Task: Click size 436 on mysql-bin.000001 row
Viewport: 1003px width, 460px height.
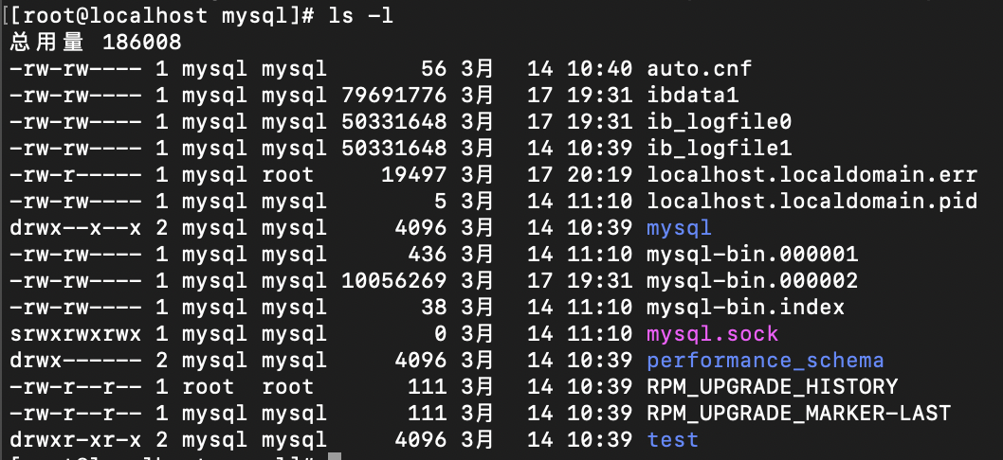Action: coord(428,255)
